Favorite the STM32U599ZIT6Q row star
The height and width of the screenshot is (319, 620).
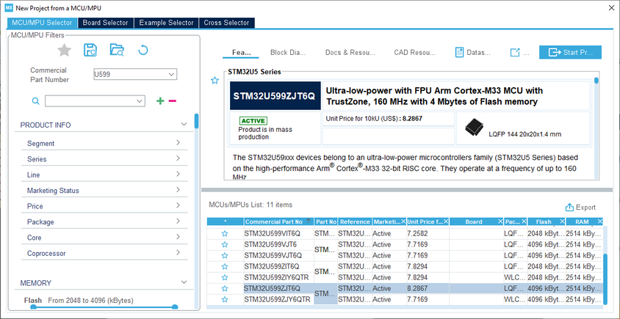pyautogui.click(x=225, y=266)
